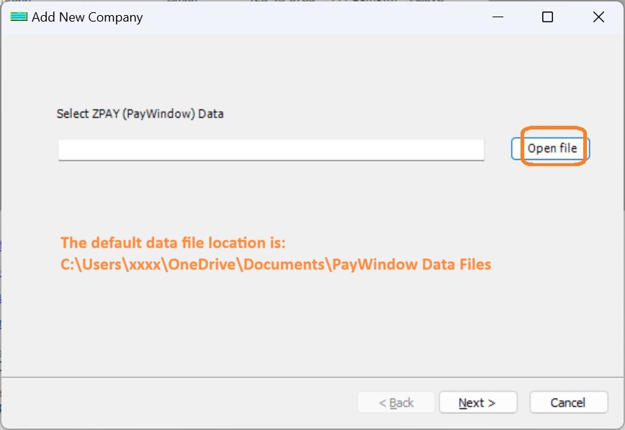Image resolution: width=625 pixels, height=430 pixels.
Task: Click the greyed-out Back button
Action: [396, 402]
